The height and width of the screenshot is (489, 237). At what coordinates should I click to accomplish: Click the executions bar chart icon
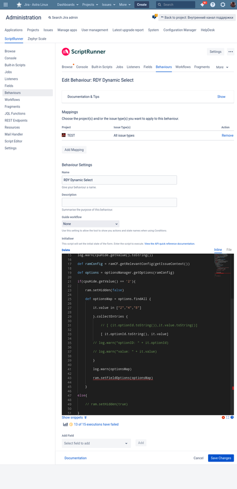[65, 424]
